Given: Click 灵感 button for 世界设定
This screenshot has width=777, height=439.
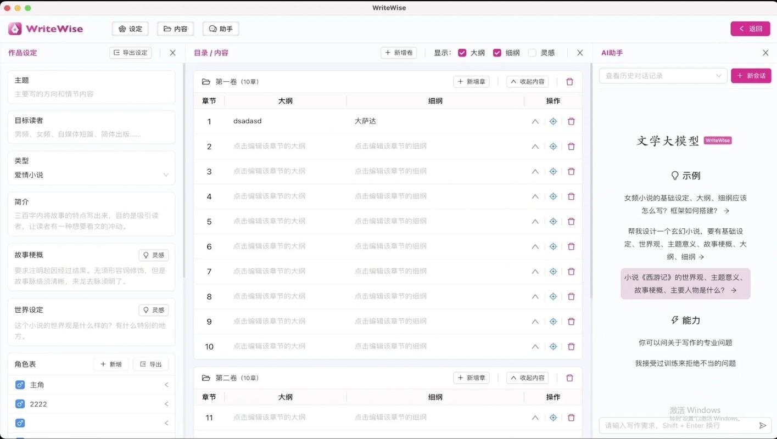Looking at the screenshot, I should coord(154,310).
